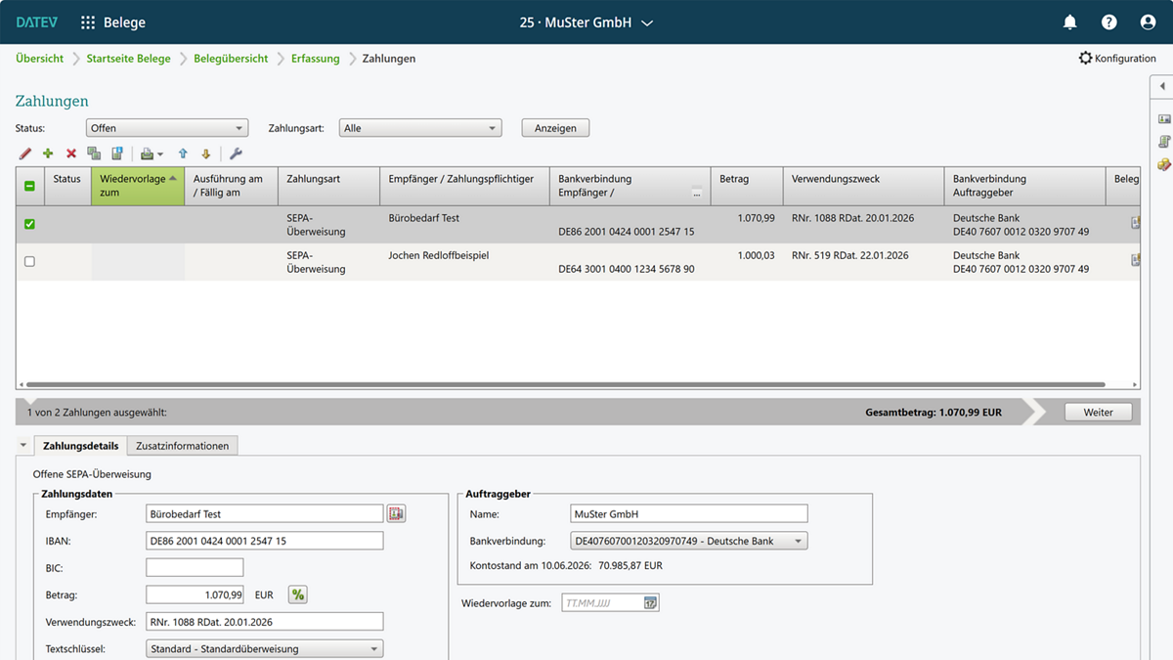Open Beleg icon for Jochen Redloffbeispiel row
Image resolution: width=1173 pixels, height=660 pixels.
pos(1136,260)
